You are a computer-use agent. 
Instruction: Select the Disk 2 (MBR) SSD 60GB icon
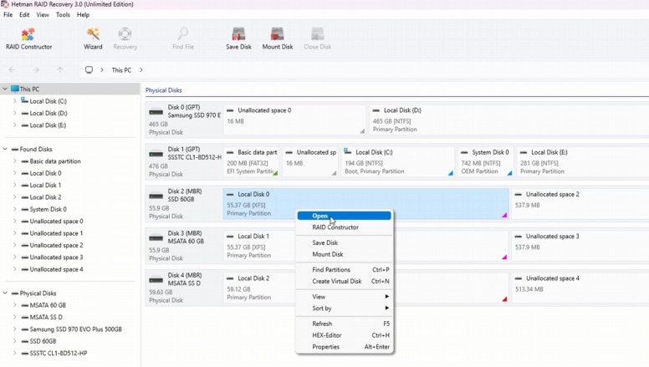[x=156, y=196]
